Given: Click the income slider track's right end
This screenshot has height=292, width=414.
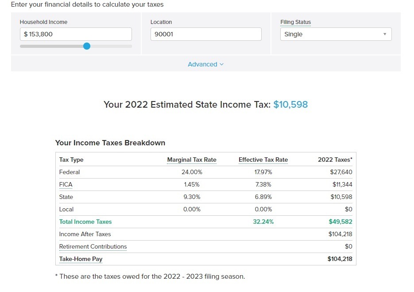Looking at the screenshot, I should (x=130, y=46).
